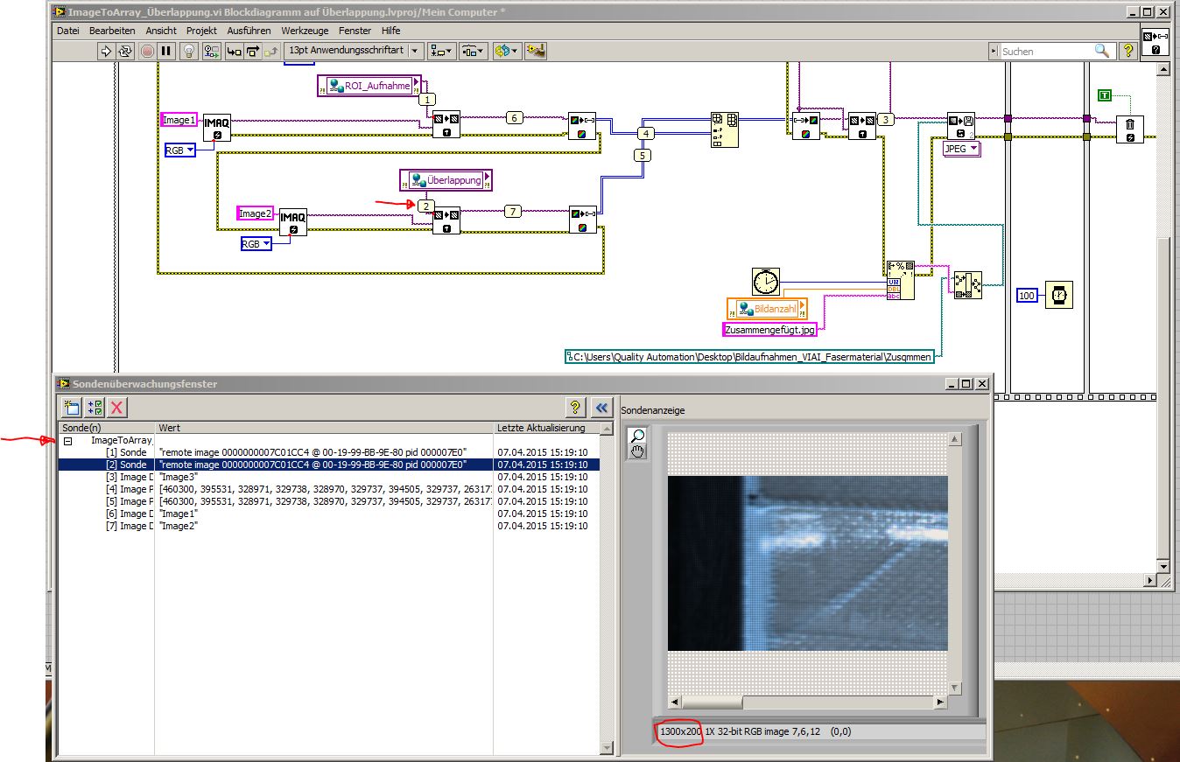The image size is (1180, 762).
Task: Click the green True boolean constant
Action: [x=1105, y=94]
